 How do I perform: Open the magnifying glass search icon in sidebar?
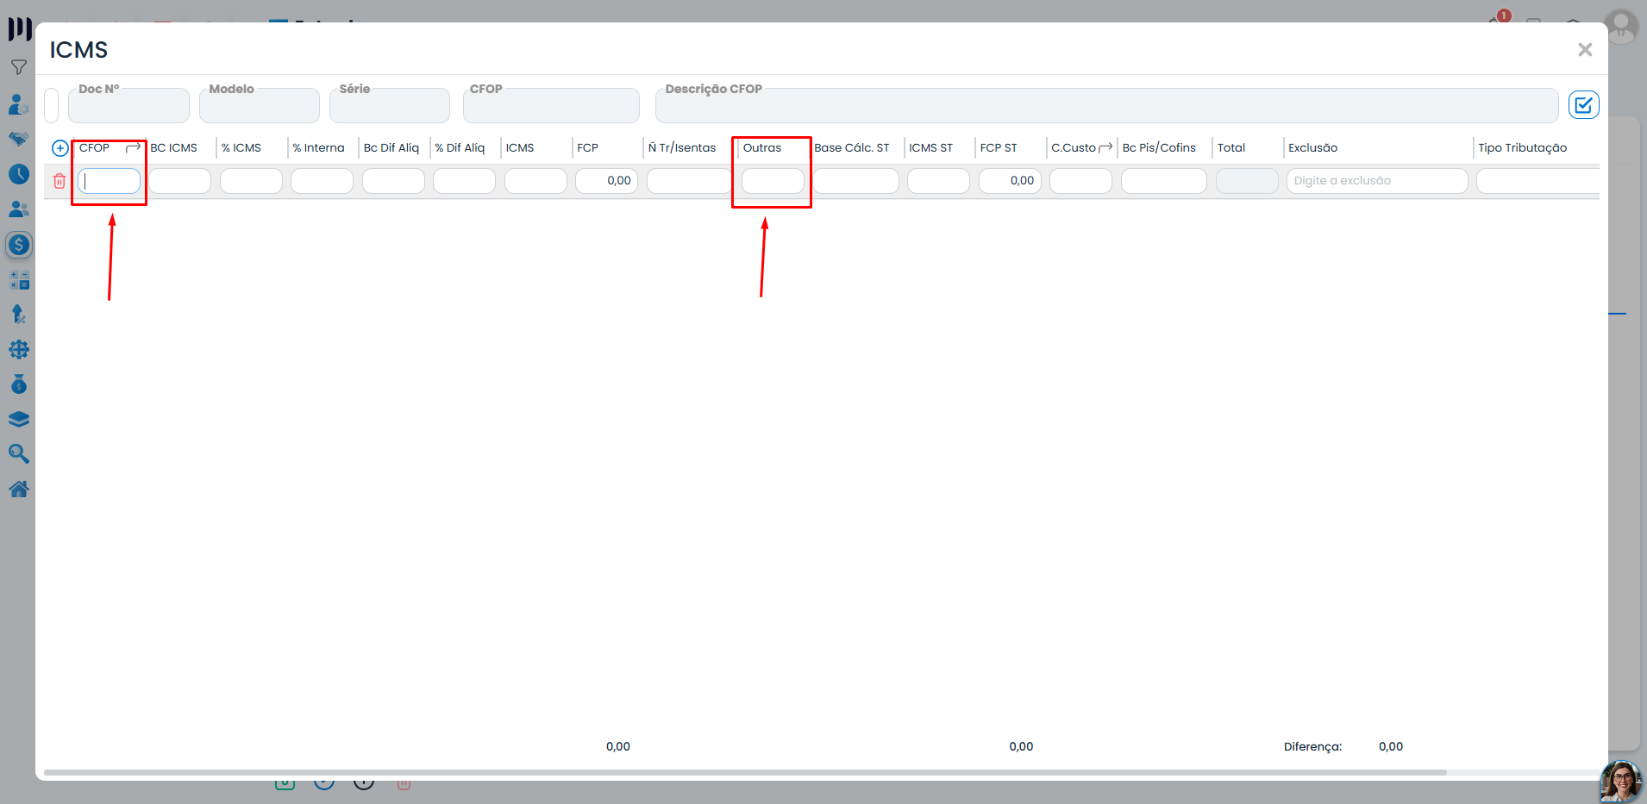(x=19, y=454)
